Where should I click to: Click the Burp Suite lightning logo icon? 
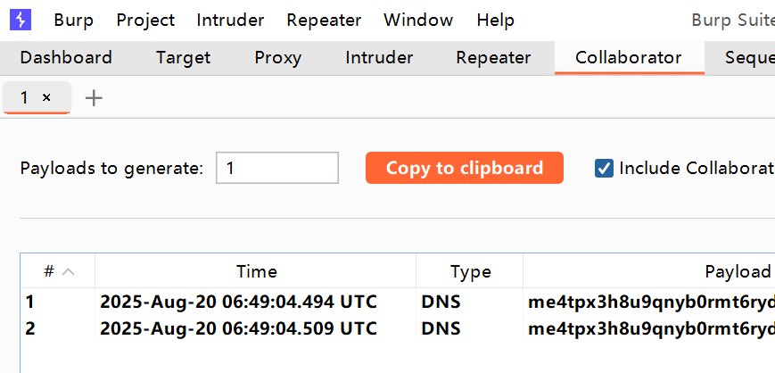21,20
